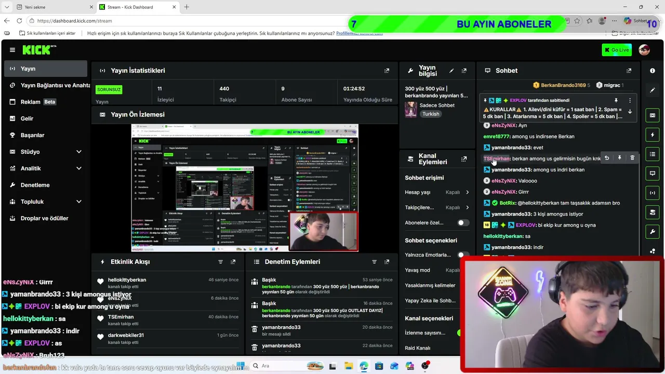Viewport: 665px width, 374px height.
Task: Expand the Topluluk sidebar section
Action: tap(46, 202)
